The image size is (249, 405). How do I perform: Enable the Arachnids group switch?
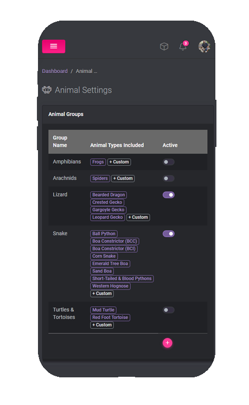click(x=168, y=178)
